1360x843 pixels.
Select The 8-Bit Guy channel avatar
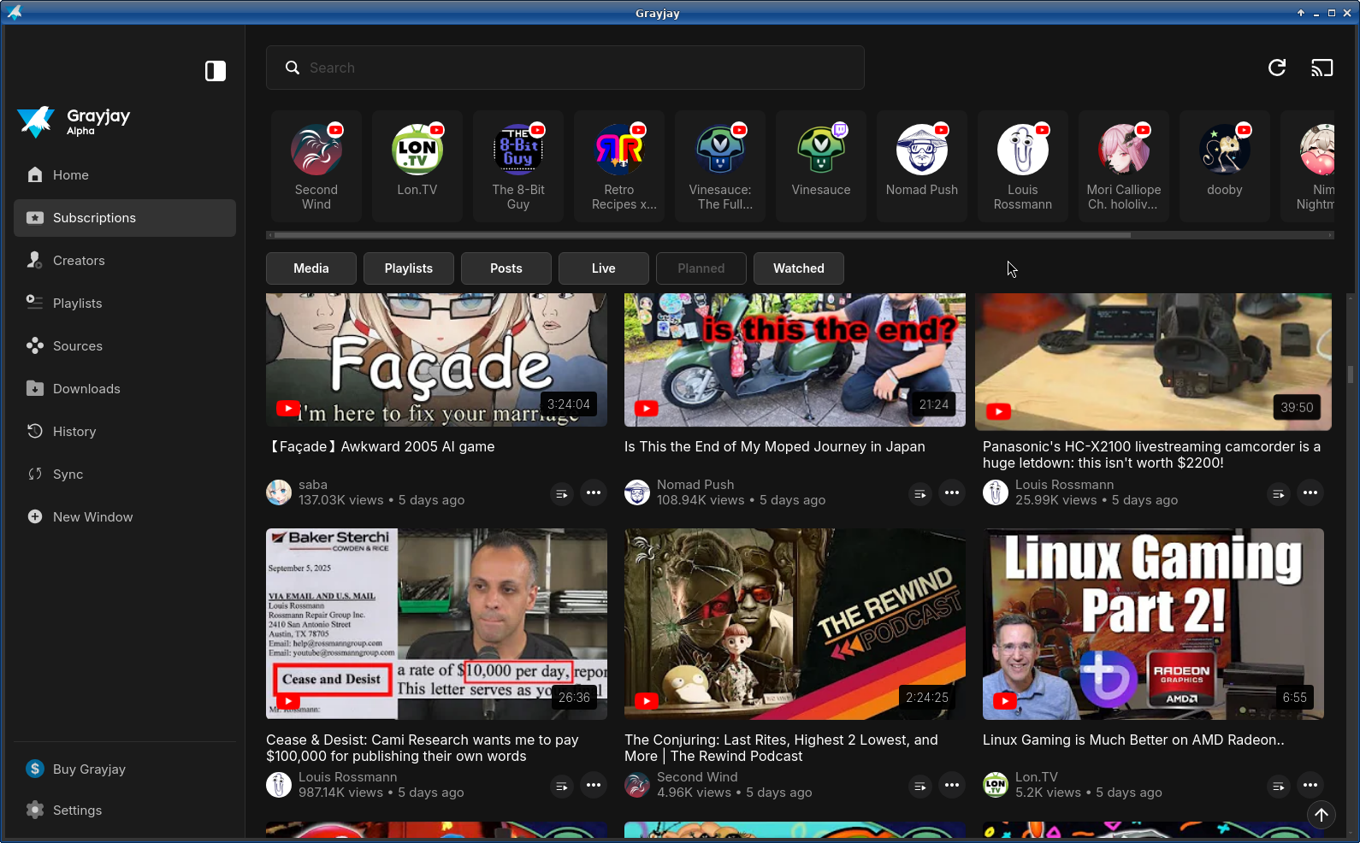tap(518, 150)
